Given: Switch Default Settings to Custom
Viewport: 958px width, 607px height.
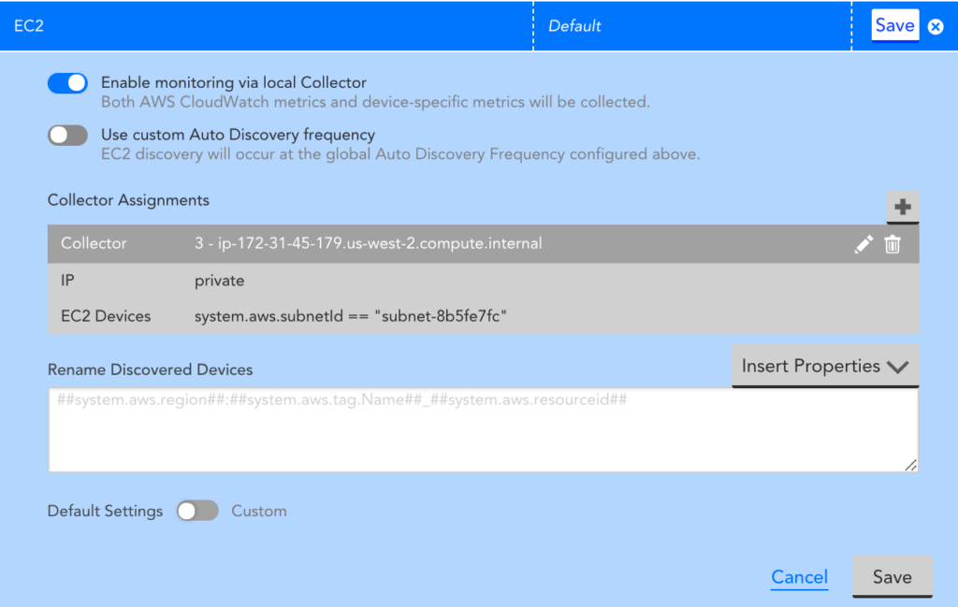Looking at the screenshot, I should [x=196, y=511].
